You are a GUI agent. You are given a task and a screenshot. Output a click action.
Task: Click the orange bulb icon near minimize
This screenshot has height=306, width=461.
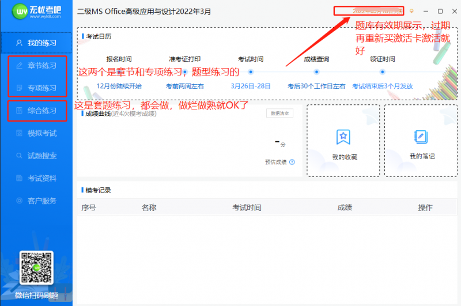[411, 11]
